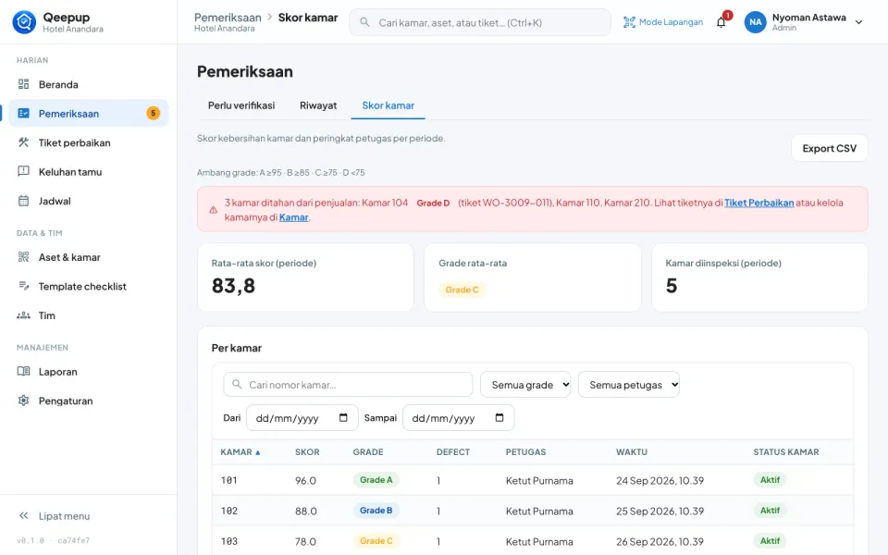Follow the Kamar link in alert
The width and height of the screenshot is (888, 555).
(294, 217)
